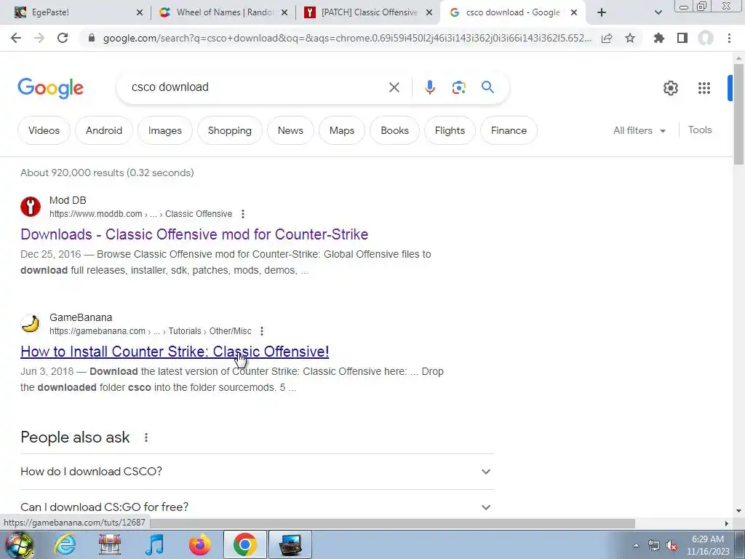
Task: Filter results by Flights
Action: pos(450,130)
